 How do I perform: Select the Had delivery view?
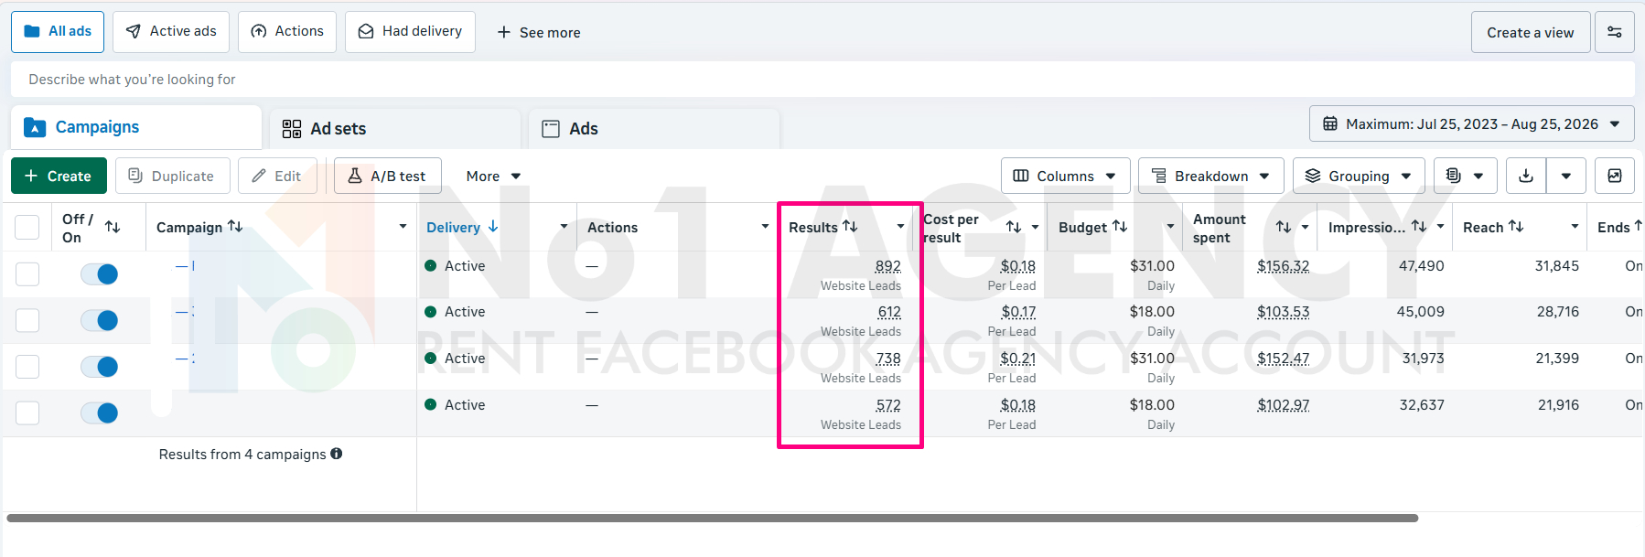[410, 32]
